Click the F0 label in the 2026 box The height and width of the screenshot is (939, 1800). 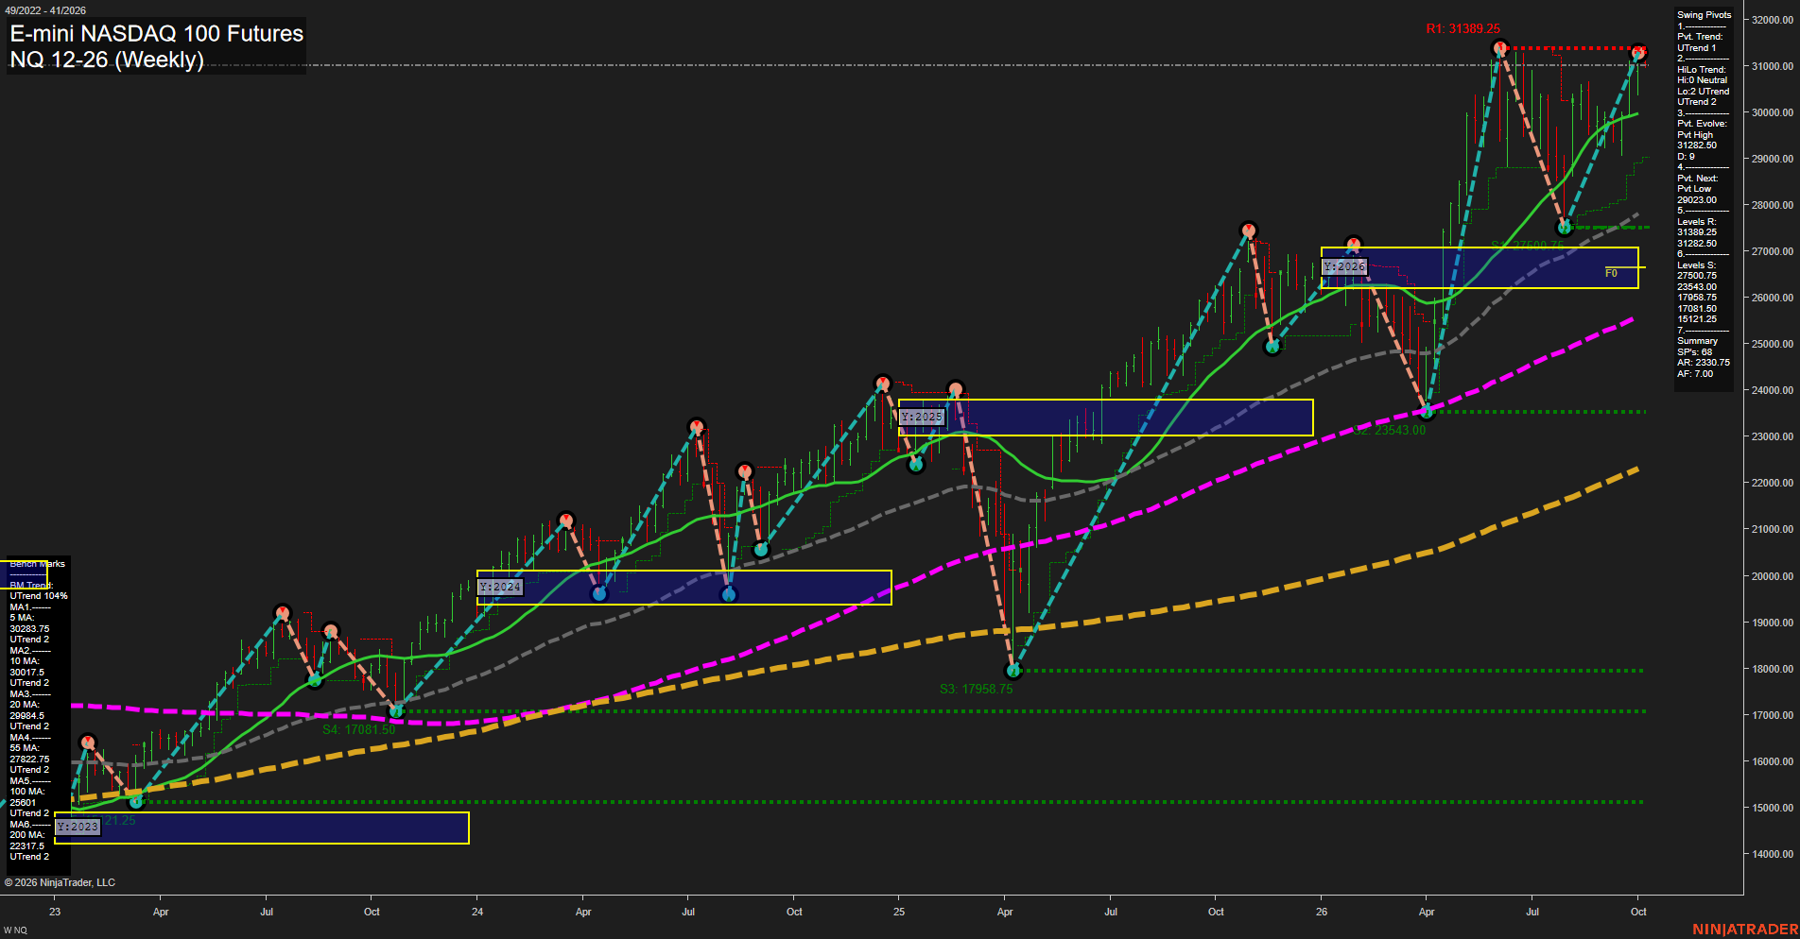(x=1611, y=273)
